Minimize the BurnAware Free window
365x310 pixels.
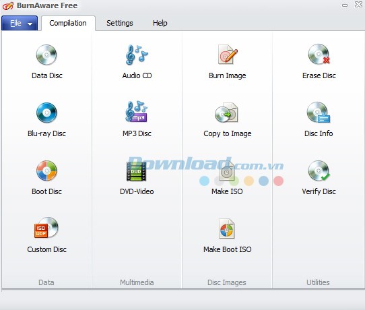pyautogui.click(x=345, y=5)
